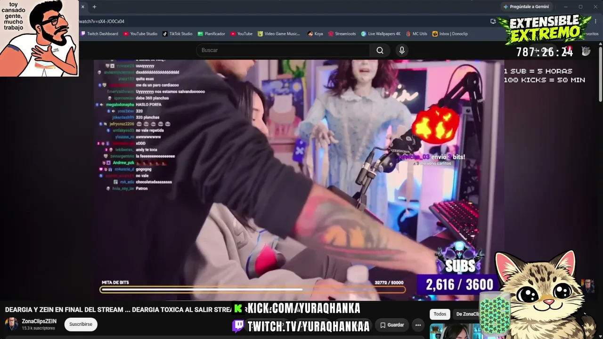Save the video with Guardar
The width and height of the screenshot is (603, 339).
(392, 325)
